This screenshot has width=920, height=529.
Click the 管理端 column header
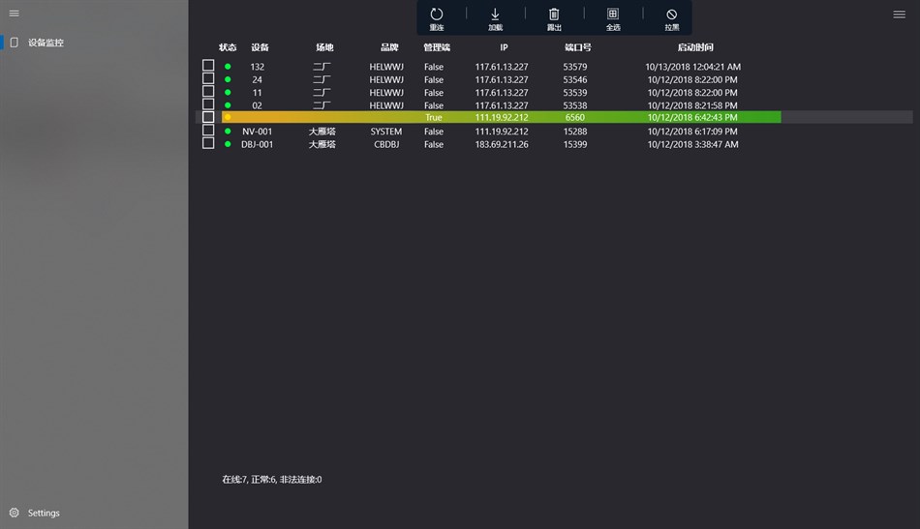point(437,47)
